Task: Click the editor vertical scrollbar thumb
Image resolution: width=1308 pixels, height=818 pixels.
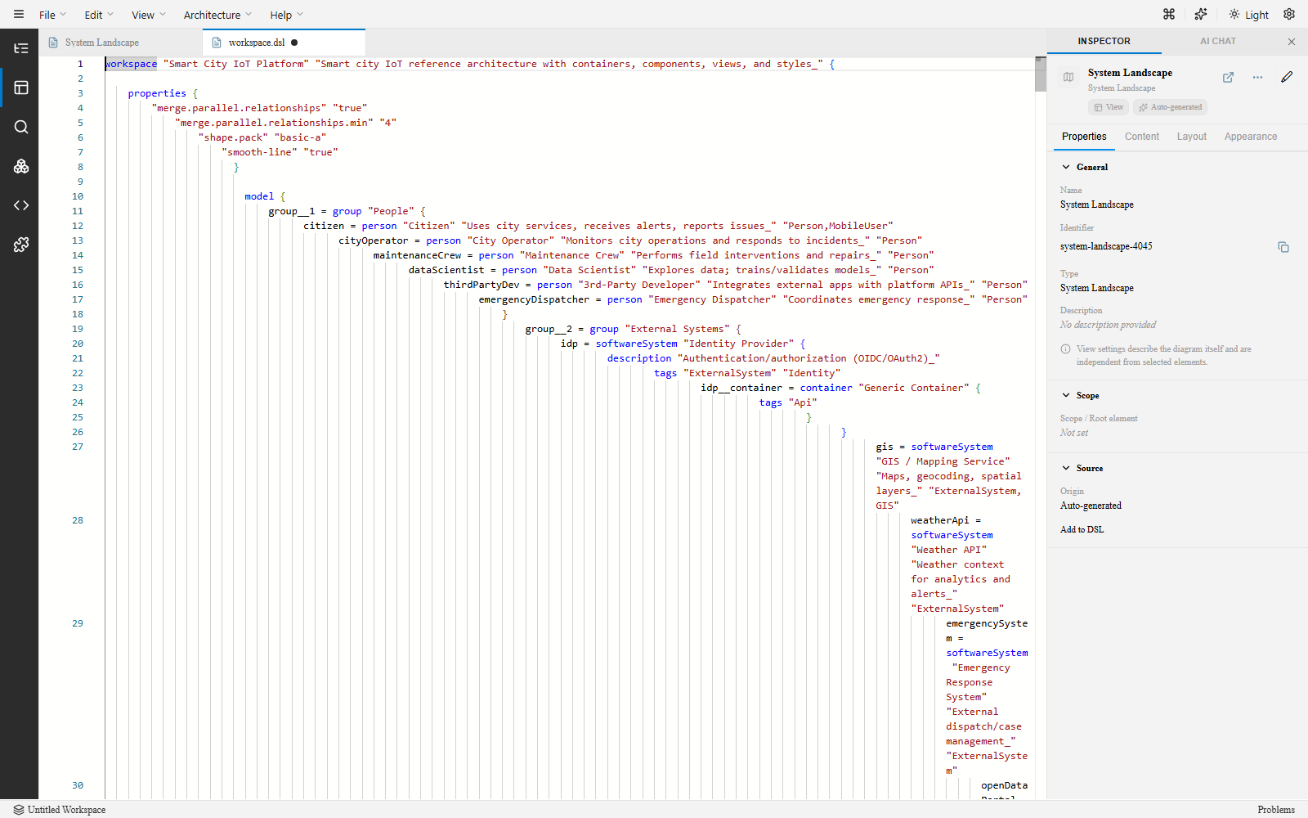Action: click(1040, 74)
